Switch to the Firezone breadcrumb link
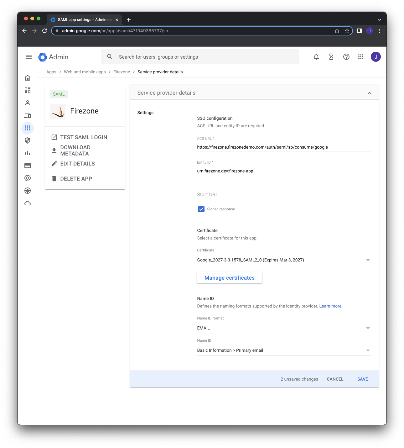The image size is (404, 448). click(x=122, y=72)
